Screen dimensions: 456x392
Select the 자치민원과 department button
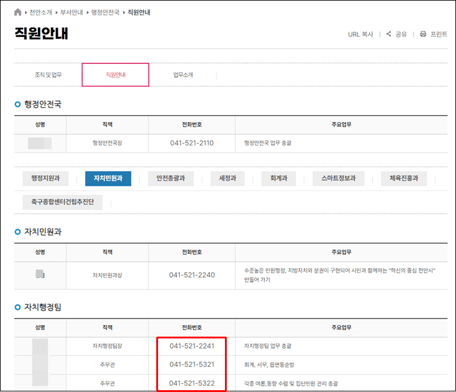[108, 178]
